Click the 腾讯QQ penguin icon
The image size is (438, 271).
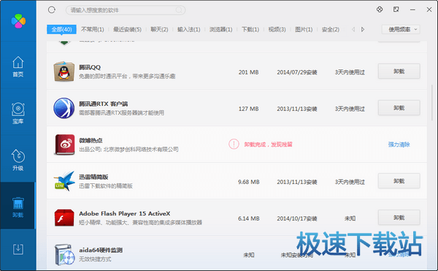coord(64,72)
